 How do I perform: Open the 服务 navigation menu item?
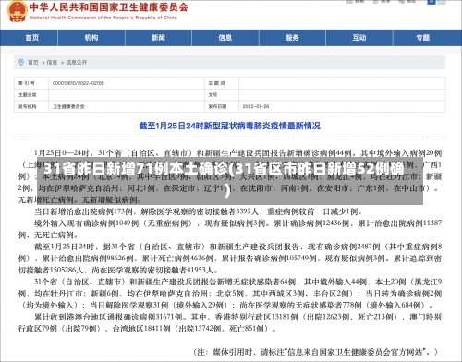(292, 38)
